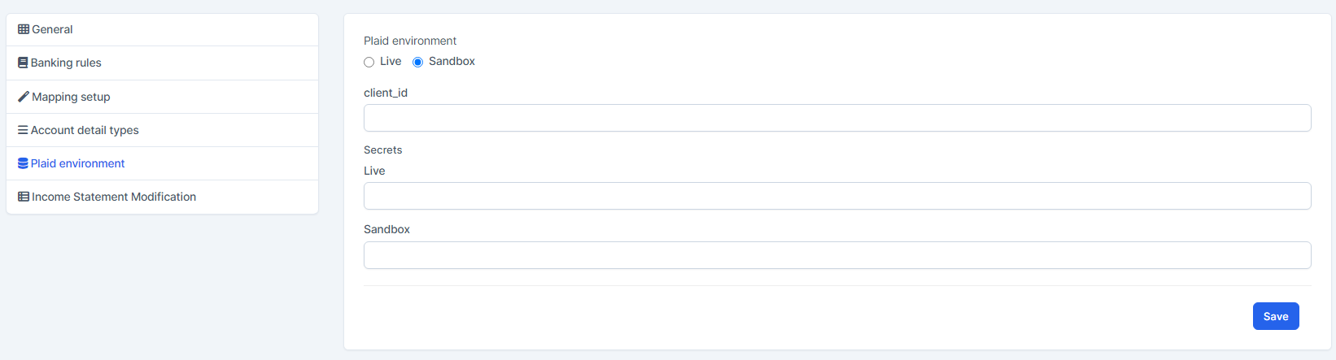Click the Sandbox radio label text
The image size is (1336, 360).
(x=452, y=62)
